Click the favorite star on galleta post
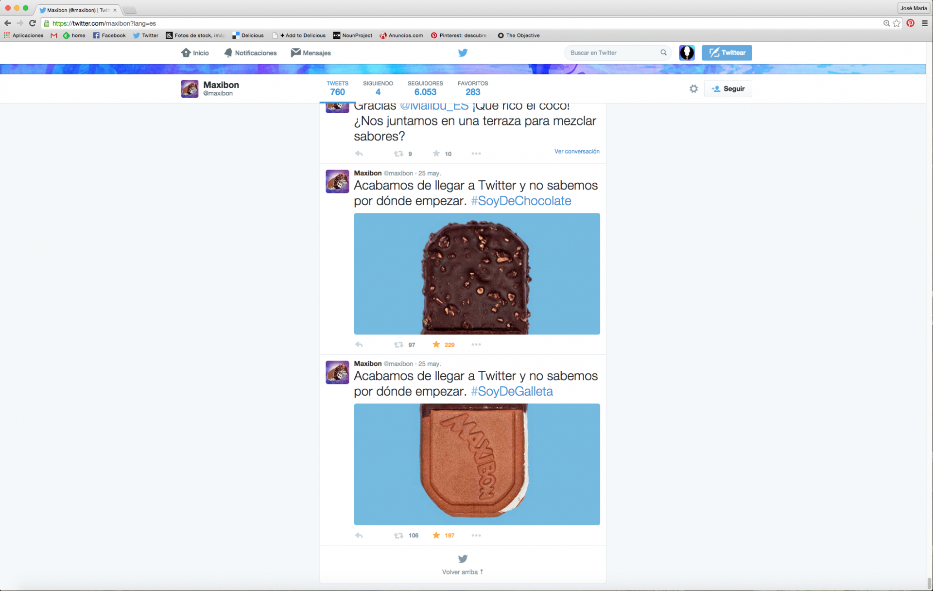The image size is (933, 591). [436, 535]
